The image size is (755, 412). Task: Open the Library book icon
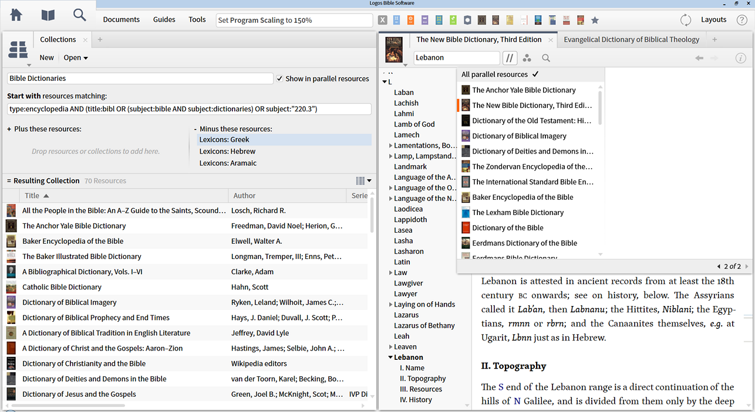(x=48, y=15)
